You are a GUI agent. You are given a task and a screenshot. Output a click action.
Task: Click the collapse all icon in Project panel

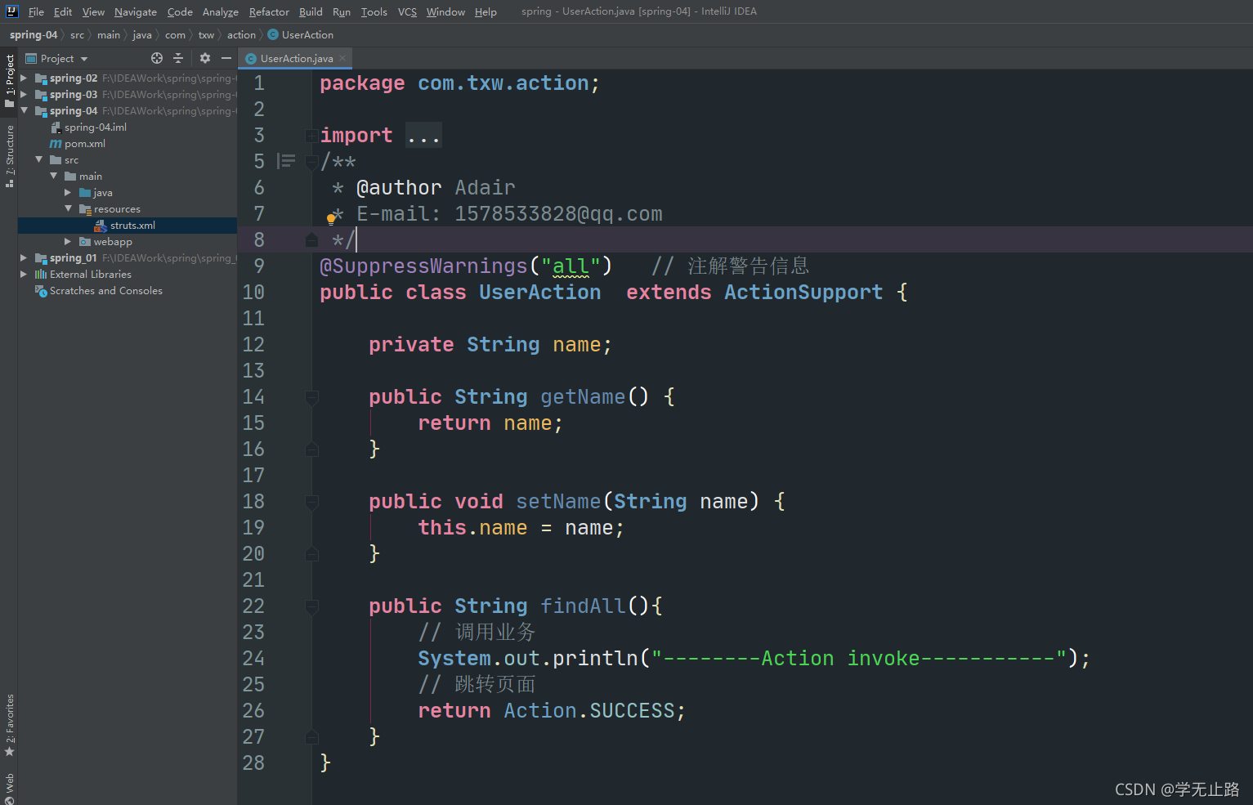178,58
